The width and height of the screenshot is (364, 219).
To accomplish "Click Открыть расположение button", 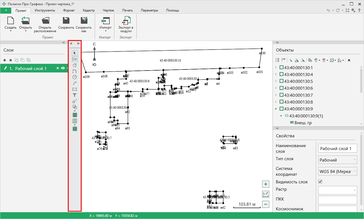I will (45, 25).
